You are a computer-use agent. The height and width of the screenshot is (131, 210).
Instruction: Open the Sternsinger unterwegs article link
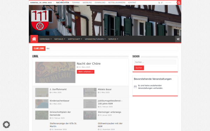(109, 112)
